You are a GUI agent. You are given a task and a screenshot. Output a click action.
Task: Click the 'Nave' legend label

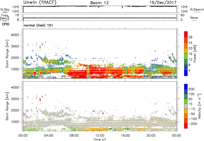coord(194,18)
